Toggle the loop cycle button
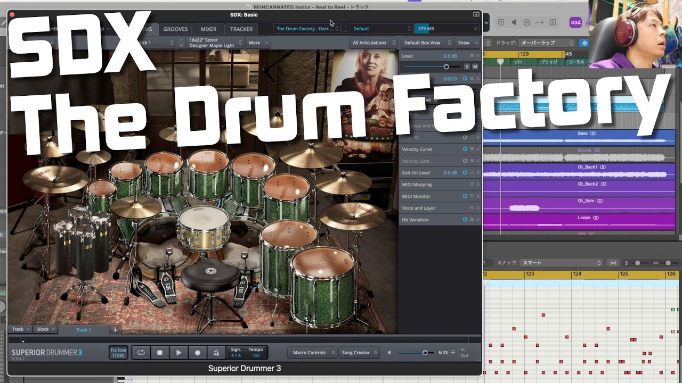 click(x=141, y=353)
